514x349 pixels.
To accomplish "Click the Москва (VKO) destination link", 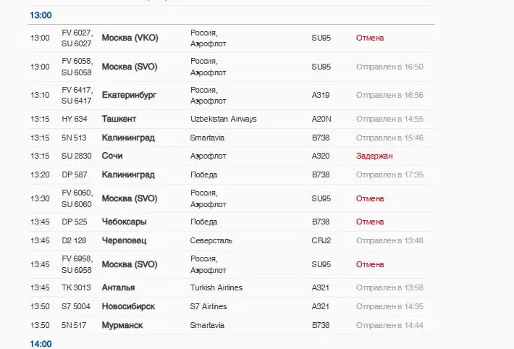I will [130, 38].
